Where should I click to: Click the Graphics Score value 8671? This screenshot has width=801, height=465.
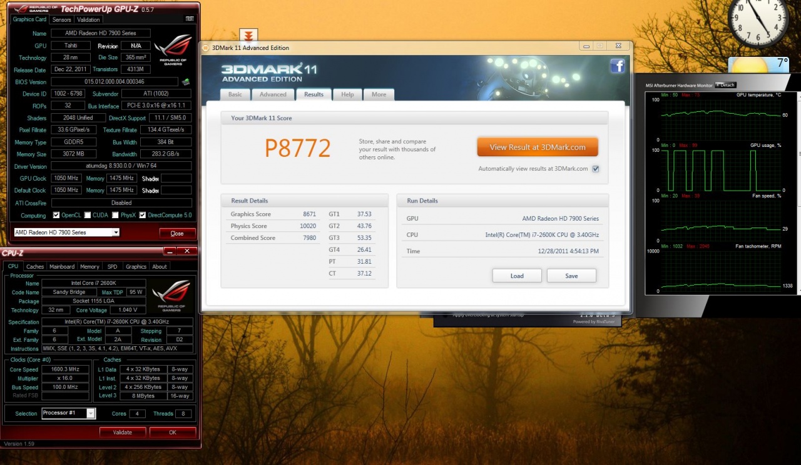pyautogui.click(x=309, y=214)
